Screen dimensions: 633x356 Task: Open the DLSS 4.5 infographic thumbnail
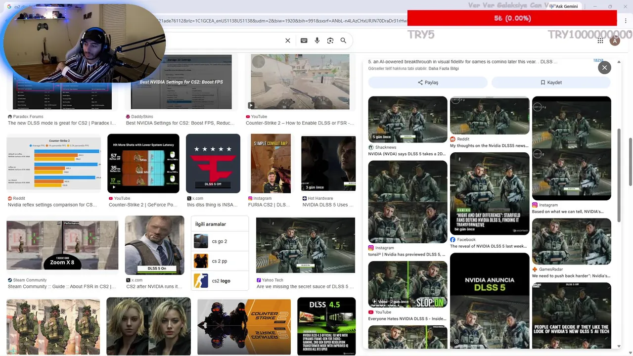point(326,326)
